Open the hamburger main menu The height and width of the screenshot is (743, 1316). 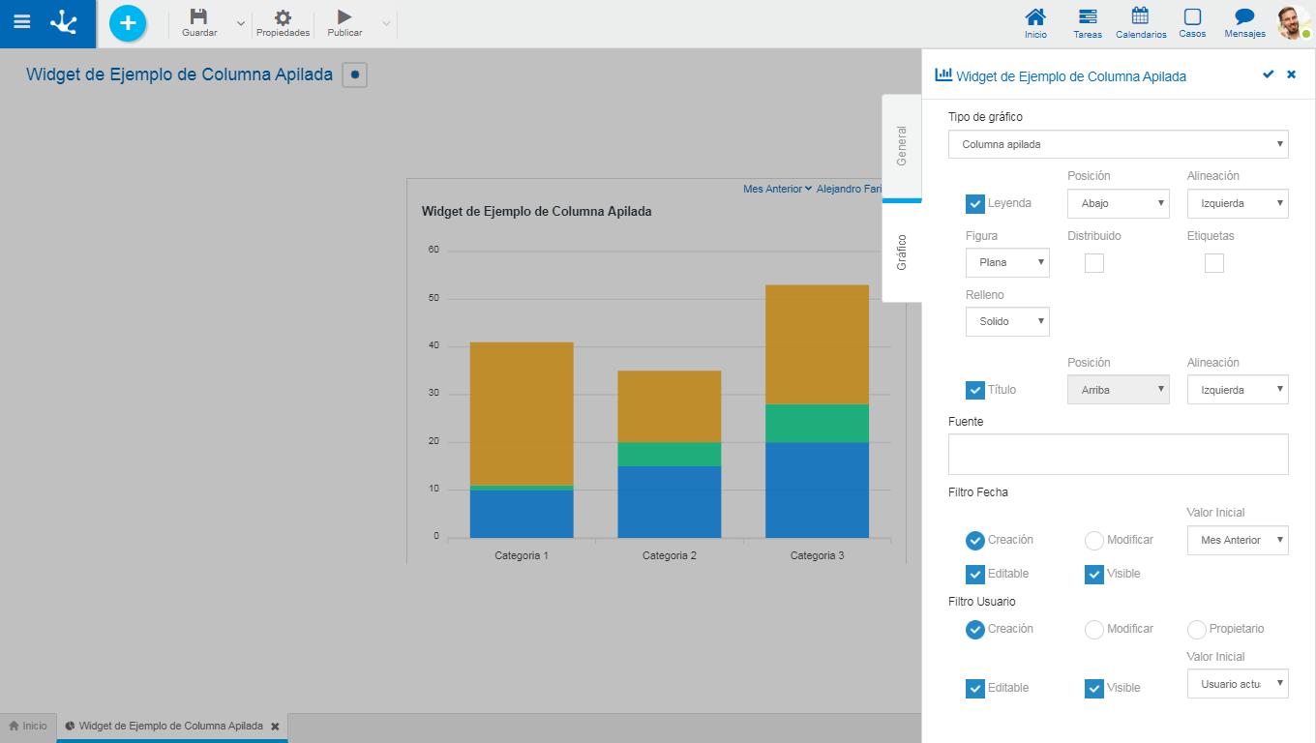click(21, 21)
